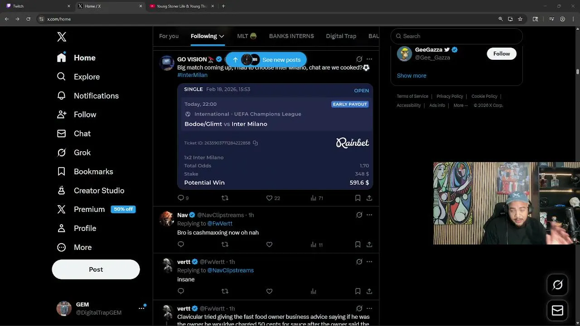Viewport: 580px width, 326px height.
Task: Like the GO VISION post
Action: 269,198
